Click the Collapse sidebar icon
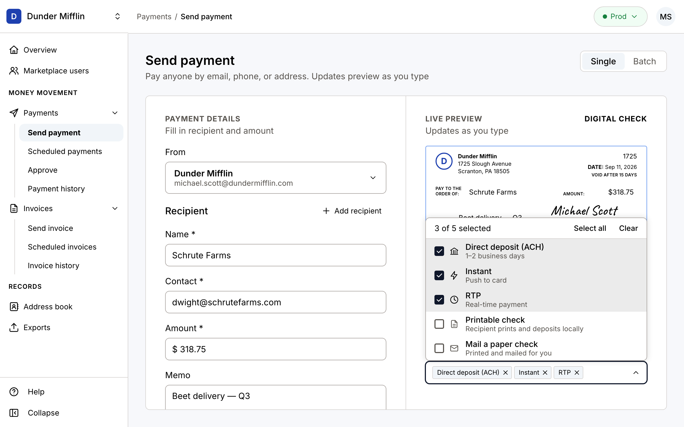The image size is (684, 427). 14,413
